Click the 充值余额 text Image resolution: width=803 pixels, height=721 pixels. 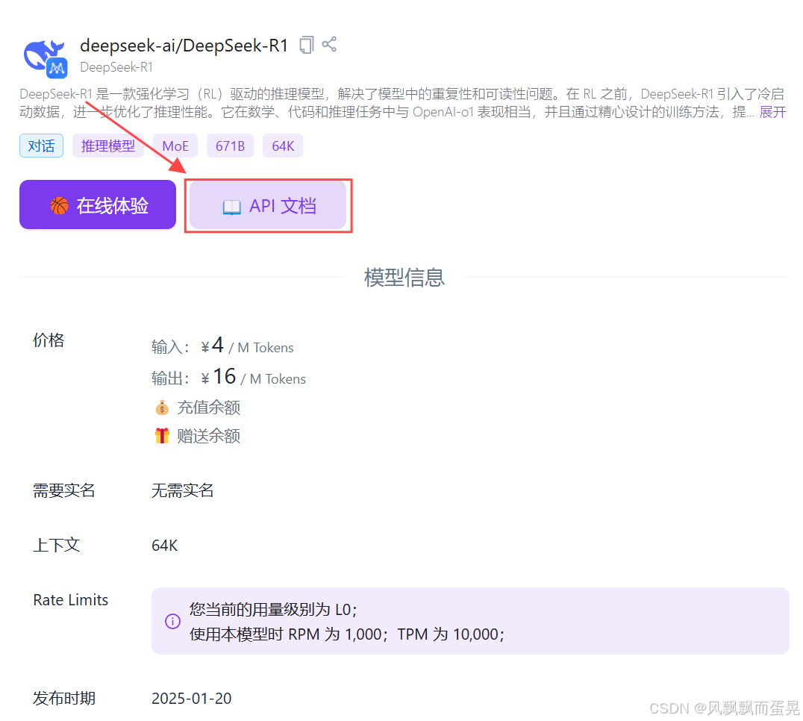tap(208, 408)
